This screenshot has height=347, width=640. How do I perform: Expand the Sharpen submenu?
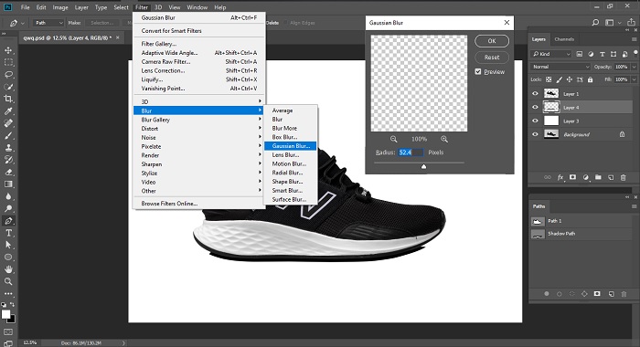pyautogui.click(x=199, y=164)
